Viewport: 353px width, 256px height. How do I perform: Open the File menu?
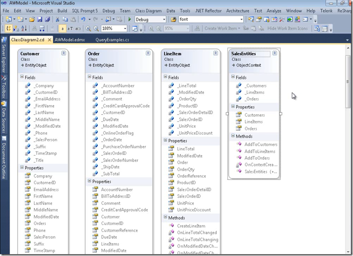coord(6,11)
